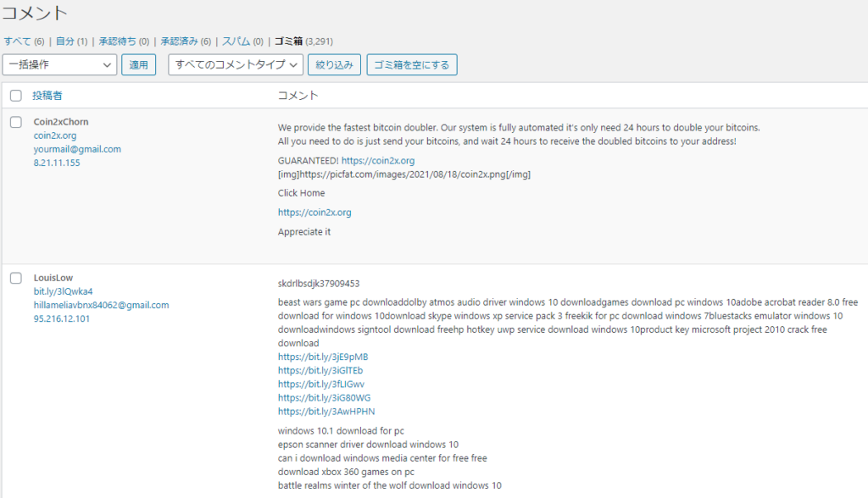Open bit.ly/3lQwka4 author URL link
Screen dimensions: 868x498
coord(63,291)
